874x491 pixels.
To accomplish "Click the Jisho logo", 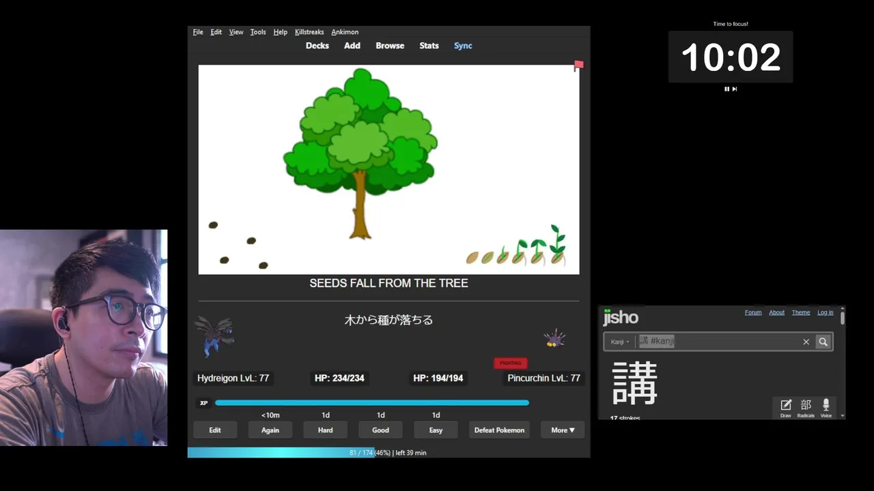I will (x=621, y=317).
